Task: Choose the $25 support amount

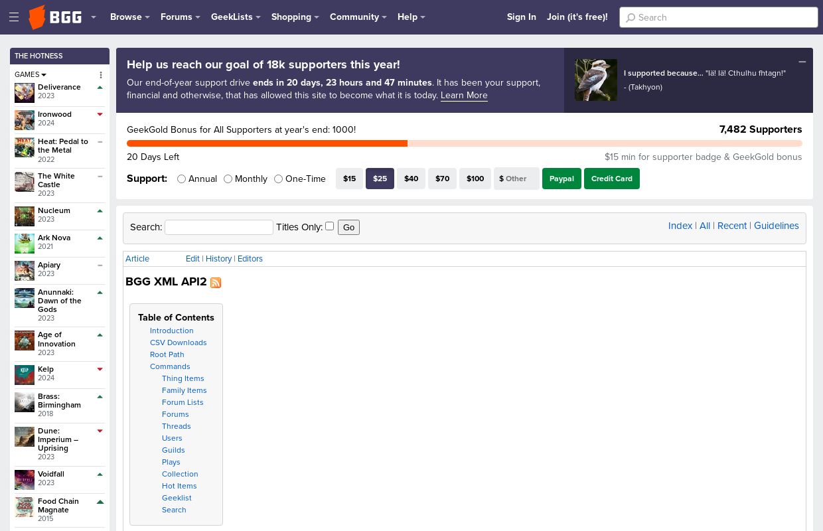Action: (x=380, y=179)
